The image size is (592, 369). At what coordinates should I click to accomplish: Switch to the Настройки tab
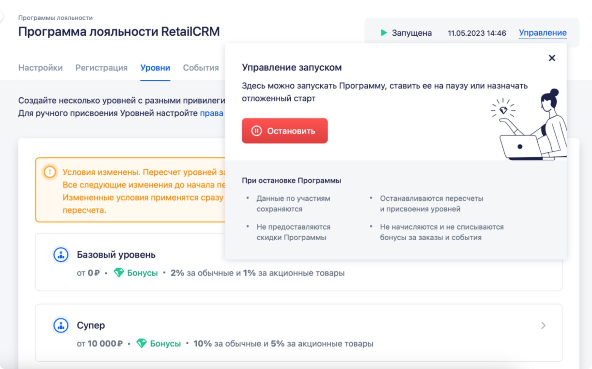click(x=40, y=68)
